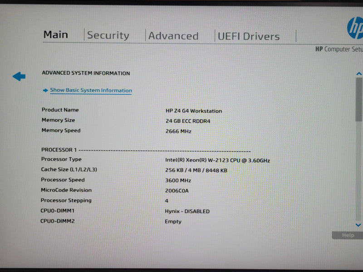Click the 256 KB / 4 MB / 8448 KB value
The image size is (363, 272).
click(196, 170)
